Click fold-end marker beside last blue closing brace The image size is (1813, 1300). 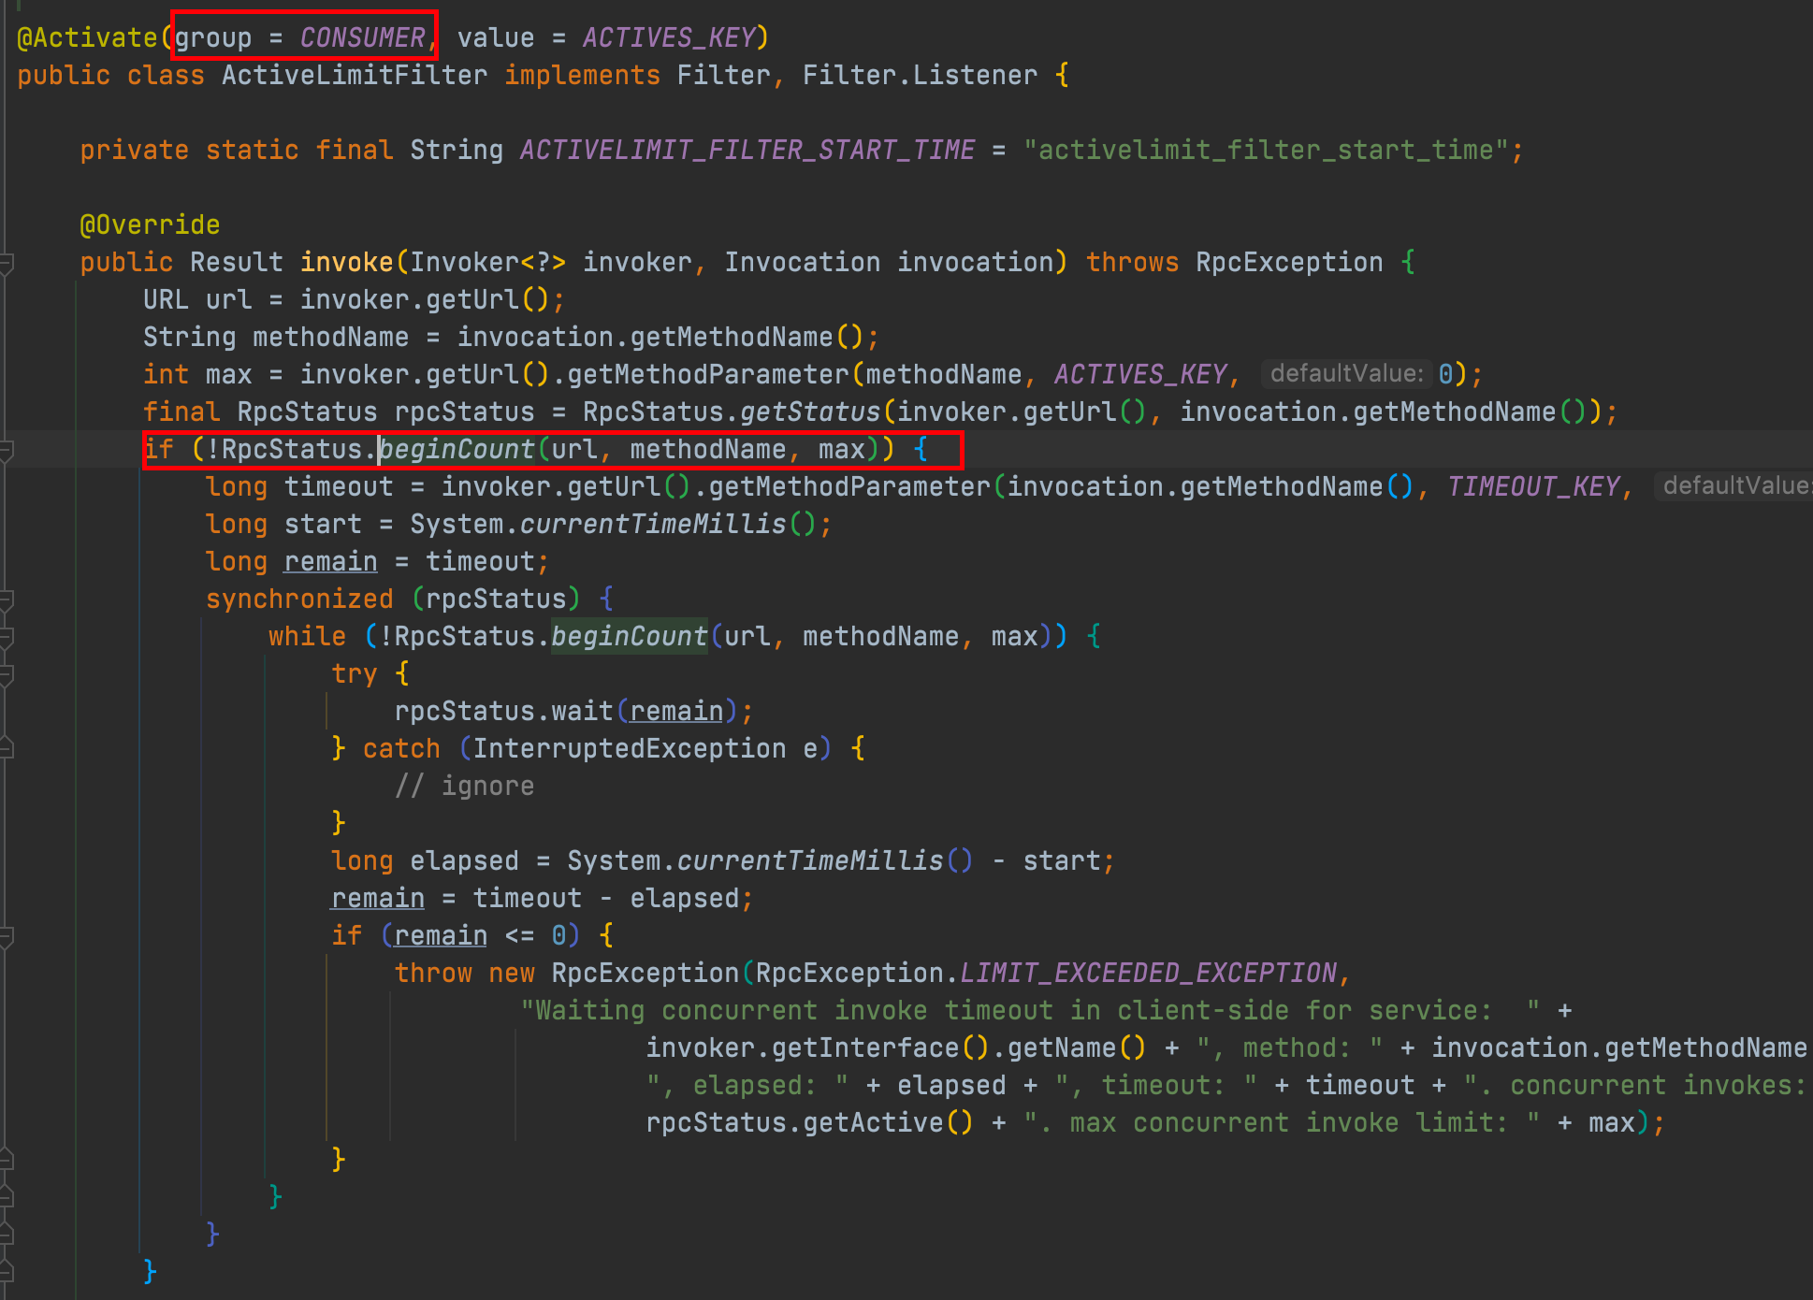click(x=6, y=1273)
